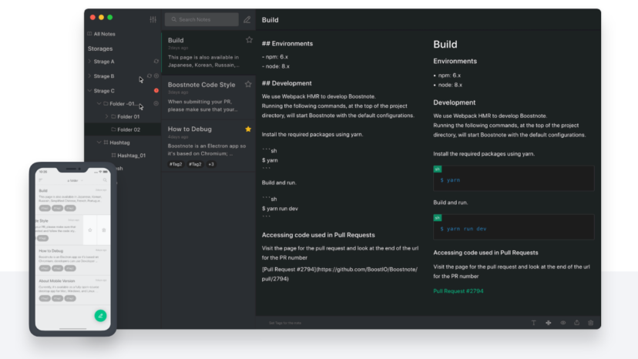Open the Pull Request #2794 link
This screenshot has width=638, height=359.
[458, 291]
